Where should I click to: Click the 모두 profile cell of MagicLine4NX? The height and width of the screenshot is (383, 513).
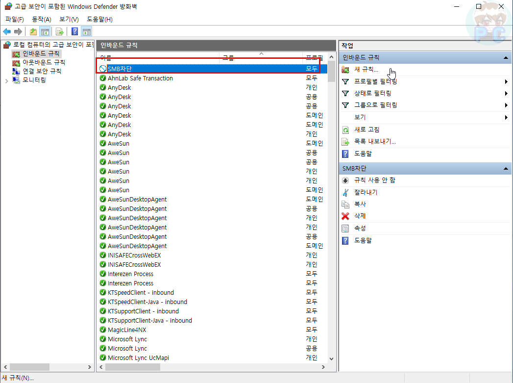tap(312, 330)
